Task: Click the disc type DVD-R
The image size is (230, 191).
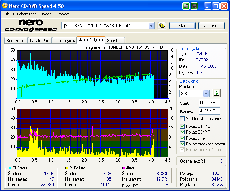Action: [202, 54]
